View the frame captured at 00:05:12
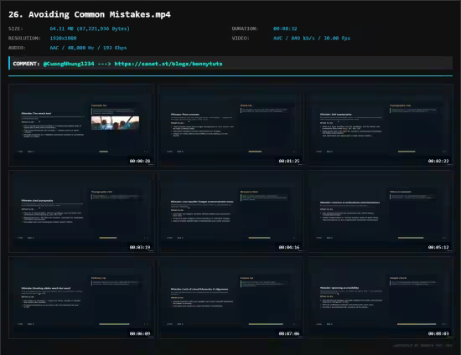461x355 pixels. (x=381, y=212)
